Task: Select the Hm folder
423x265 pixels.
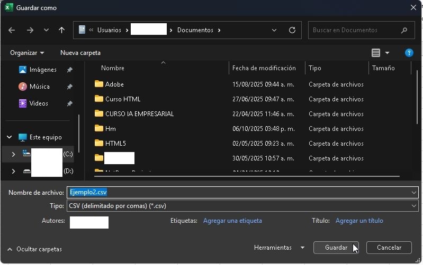Action: coord(111,129)
